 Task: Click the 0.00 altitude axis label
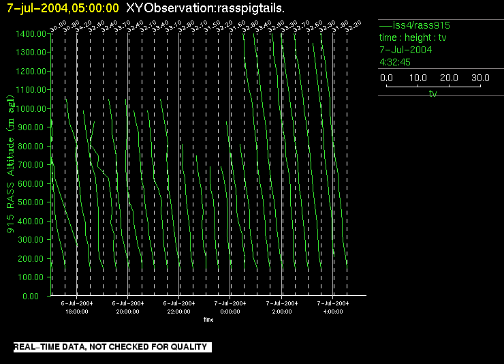coord(37,297)
